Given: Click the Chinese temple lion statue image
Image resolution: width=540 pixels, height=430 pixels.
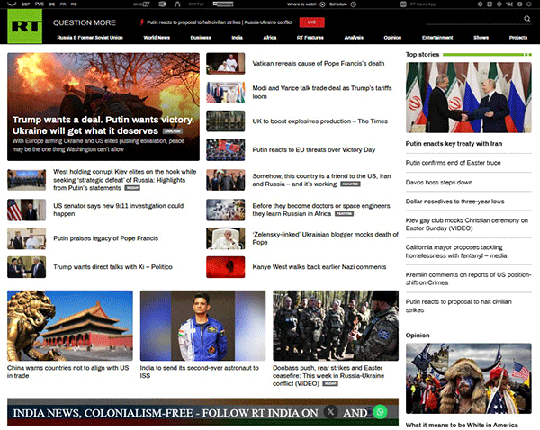Looking at the screenshot, I should (70, 326).
